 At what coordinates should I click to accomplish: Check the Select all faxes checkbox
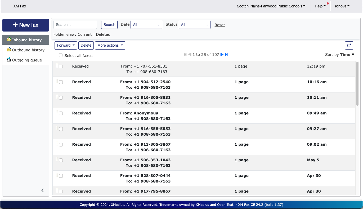[61, 55]
